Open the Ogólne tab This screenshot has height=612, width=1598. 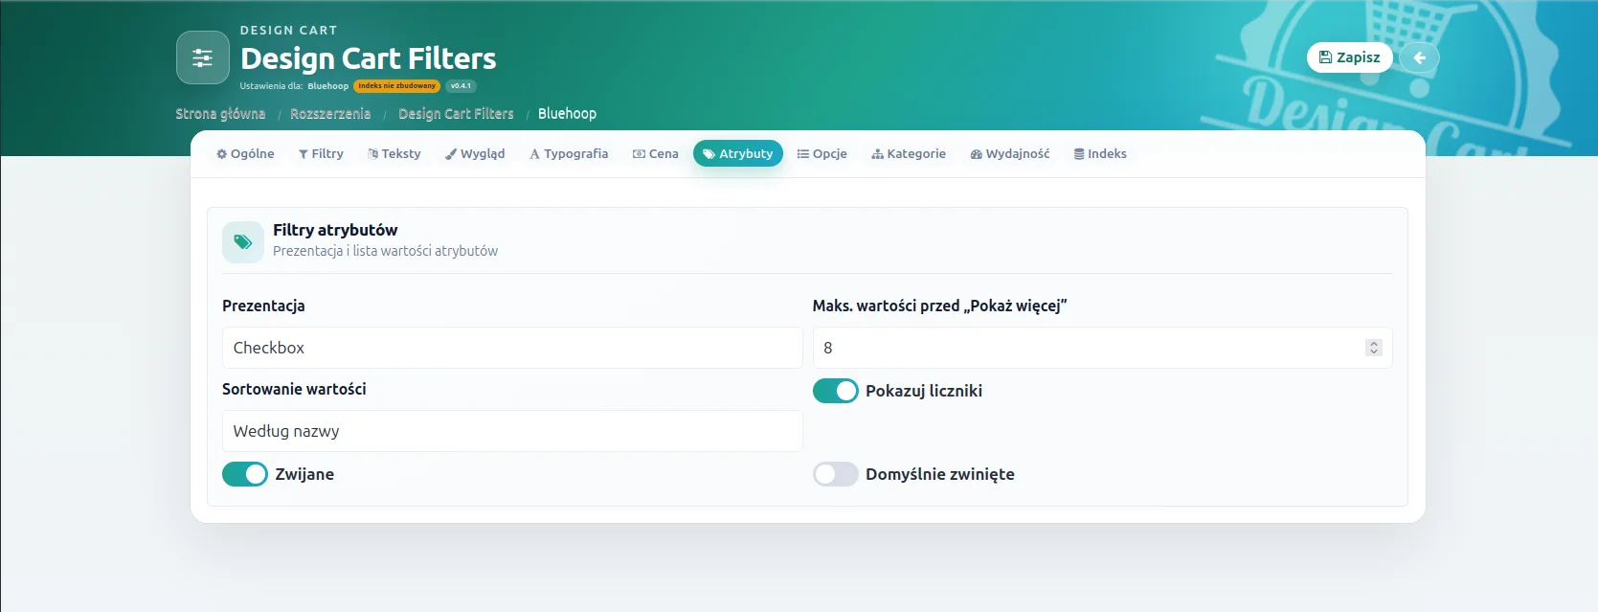click(x=245, y=153)
